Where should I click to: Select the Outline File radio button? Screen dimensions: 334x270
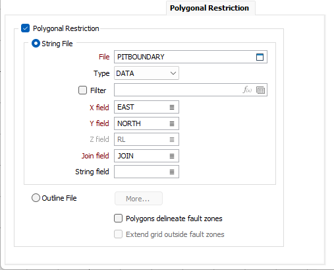[36, 198]
